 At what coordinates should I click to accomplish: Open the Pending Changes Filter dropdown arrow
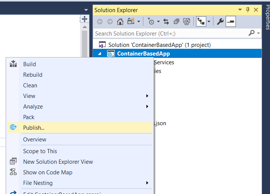coord(159,22)
